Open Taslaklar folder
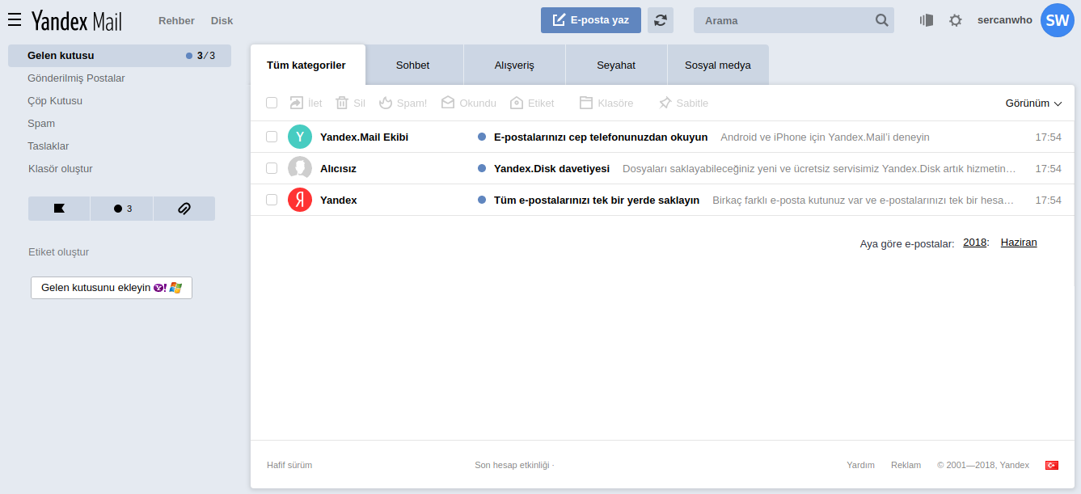Viewport: 1081px width, 494px height. click(49, 146)
